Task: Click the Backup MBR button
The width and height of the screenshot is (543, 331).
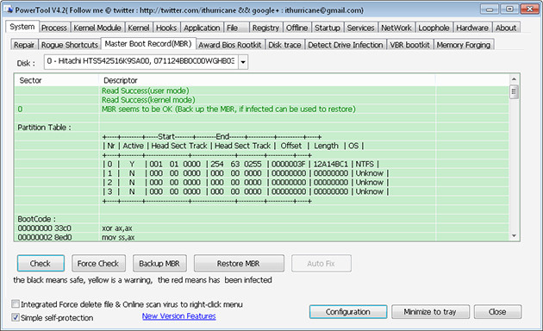Action: coord(159,264)
